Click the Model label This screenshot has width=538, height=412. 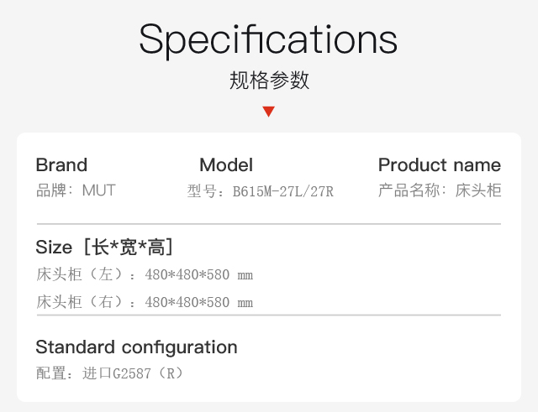tap(226, 164)
